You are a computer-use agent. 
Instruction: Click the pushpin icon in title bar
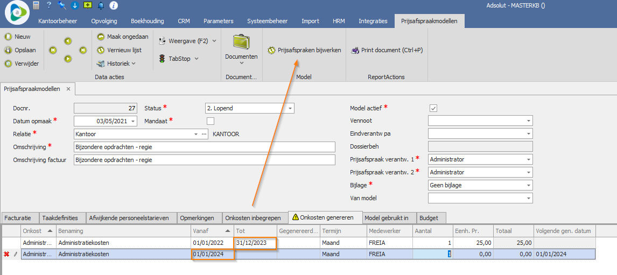pyautogui.click(x=62, y=5)
